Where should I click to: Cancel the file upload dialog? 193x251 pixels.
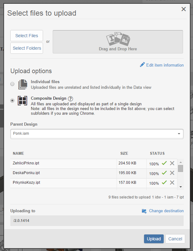tap(175, 238)
